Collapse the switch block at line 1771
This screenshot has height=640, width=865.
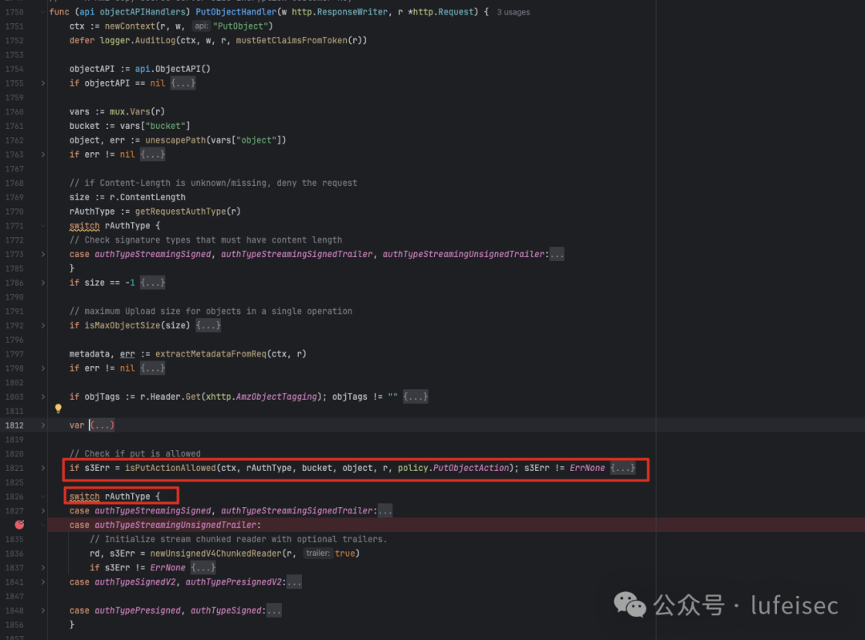click(x=43, y=226)
